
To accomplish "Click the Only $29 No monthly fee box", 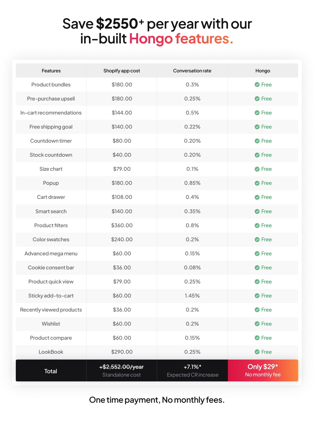I will coord(263,371).
